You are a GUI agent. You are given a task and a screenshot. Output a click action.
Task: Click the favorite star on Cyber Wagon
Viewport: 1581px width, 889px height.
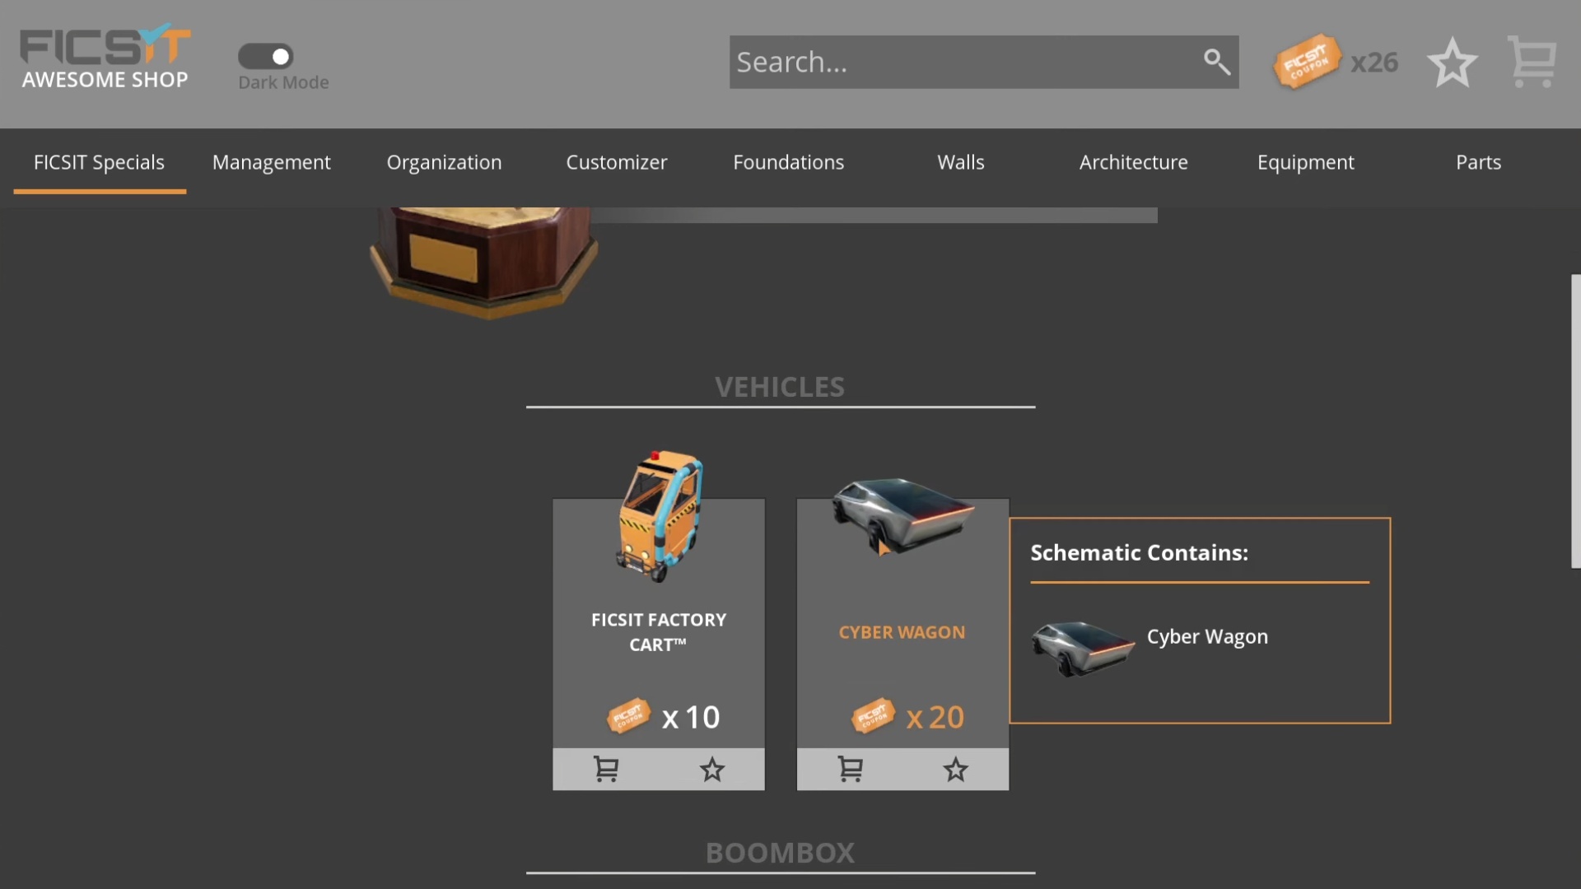click(x=955, y=769)
